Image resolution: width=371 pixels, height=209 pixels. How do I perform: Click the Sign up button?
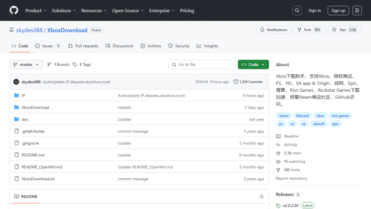click(338, 11)
